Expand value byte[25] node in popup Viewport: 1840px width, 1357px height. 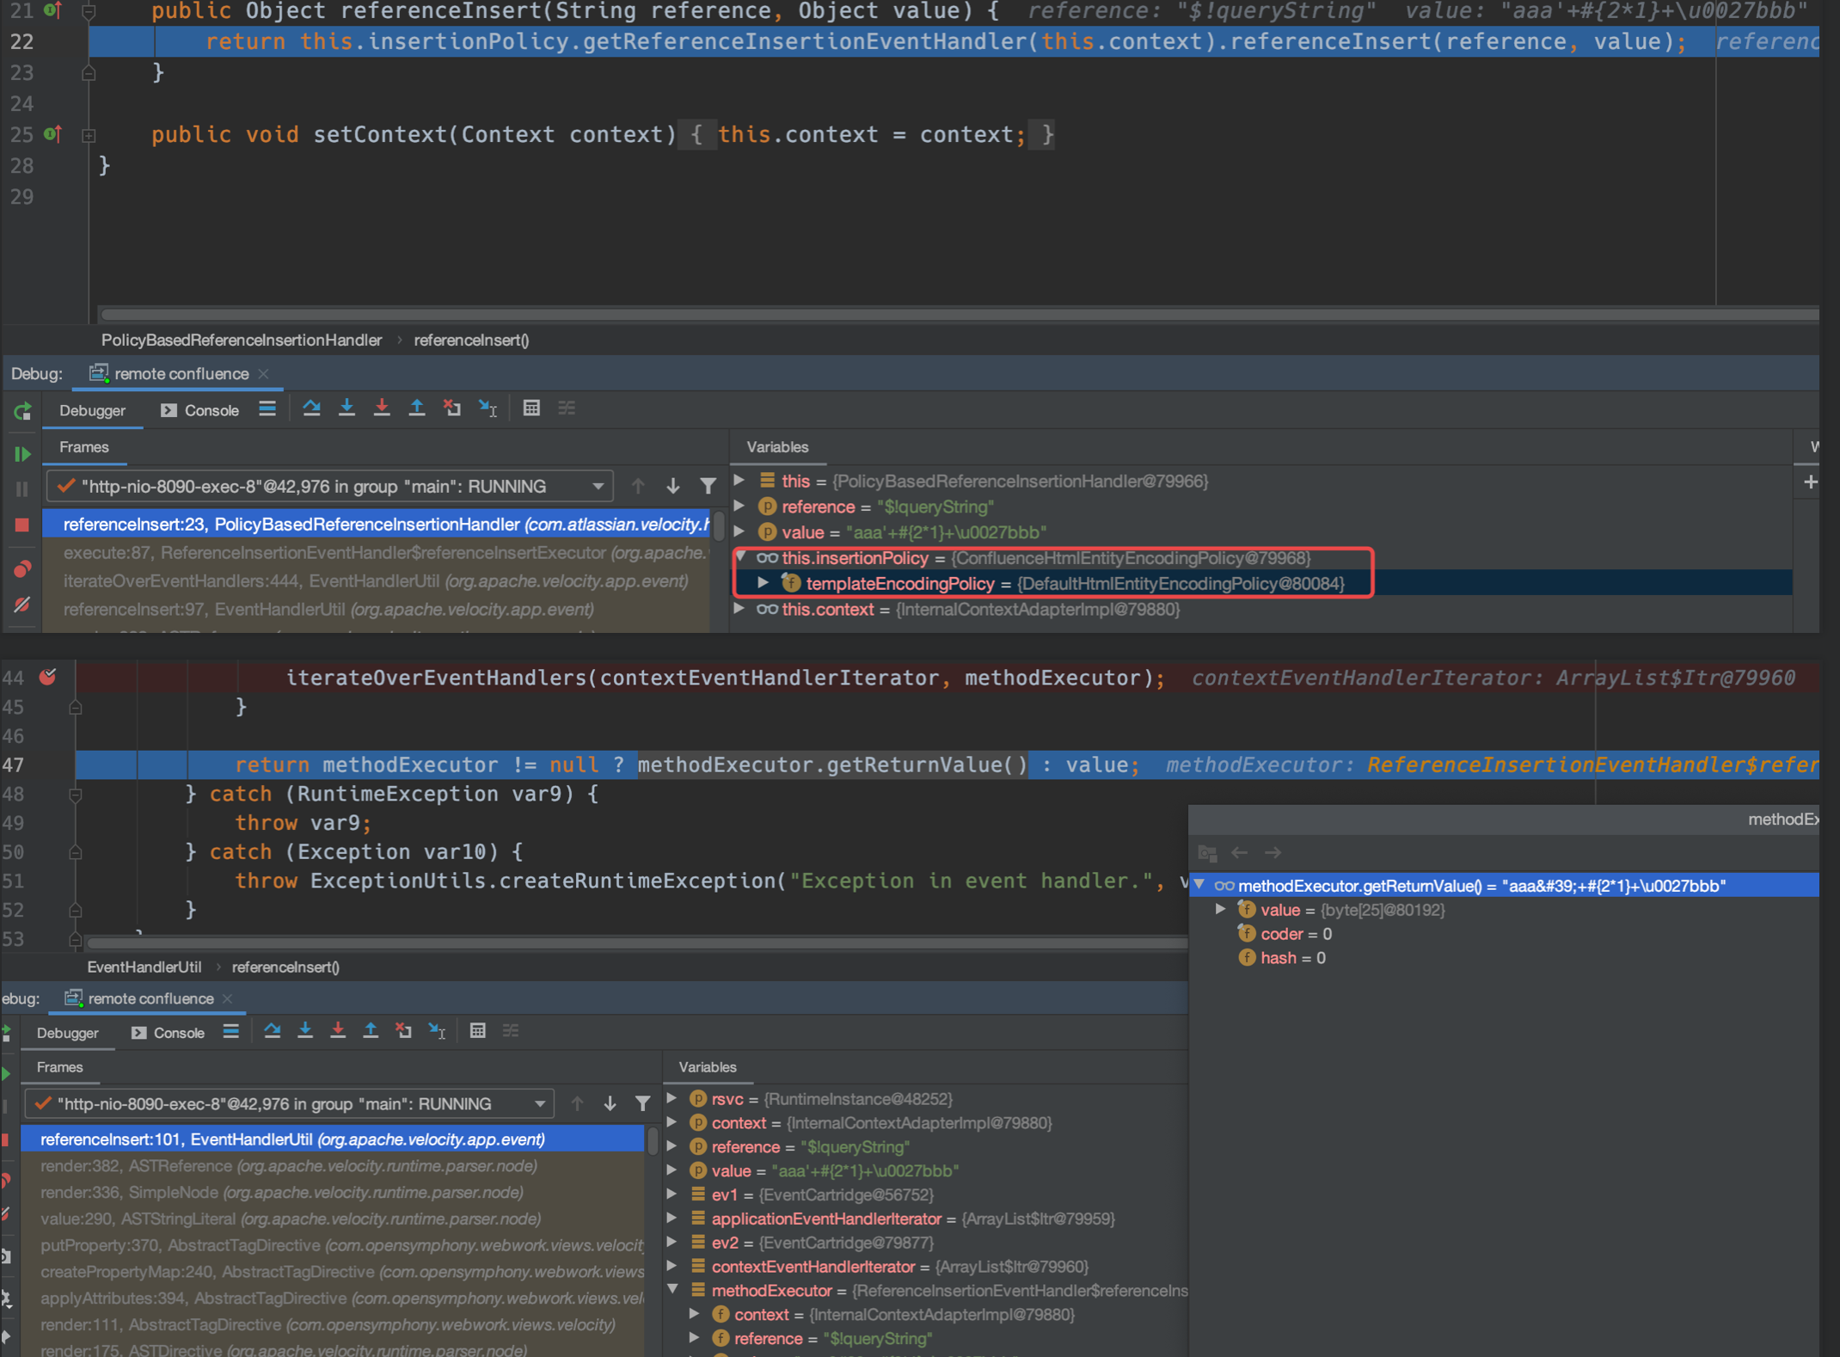pyautogui.click(x=1221, y=910)
